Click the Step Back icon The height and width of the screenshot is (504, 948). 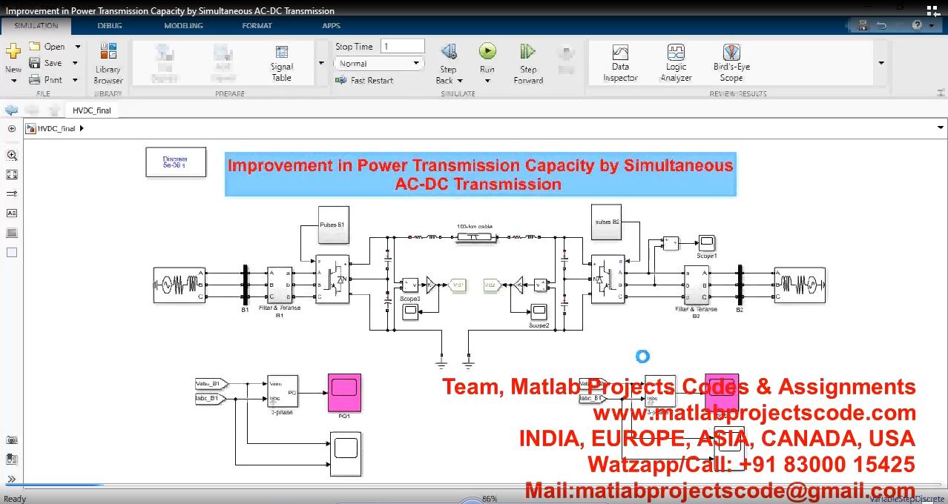coord(448,52)
